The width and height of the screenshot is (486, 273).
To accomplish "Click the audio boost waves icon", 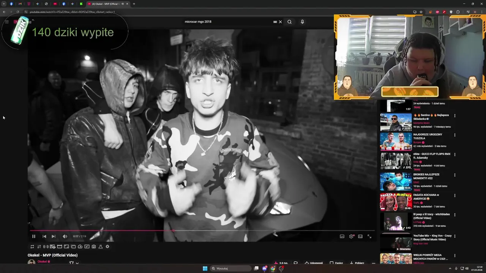I will point(46,246).
